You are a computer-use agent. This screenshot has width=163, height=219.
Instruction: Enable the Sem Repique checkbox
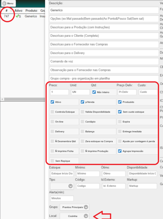52,161
